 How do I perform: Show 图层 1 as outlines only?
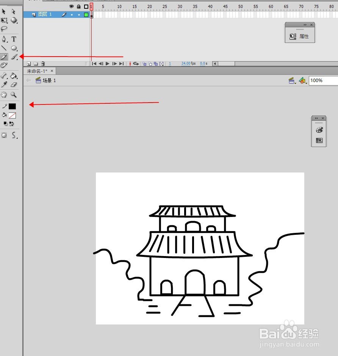86,15
